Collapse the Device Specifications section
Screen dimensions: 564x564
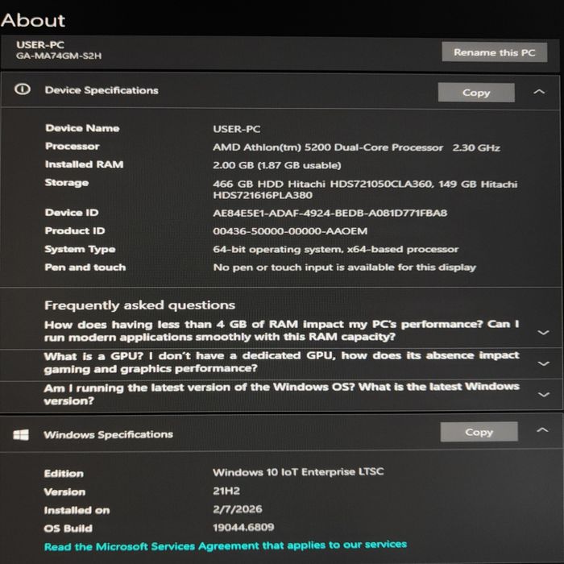point(539,92)
